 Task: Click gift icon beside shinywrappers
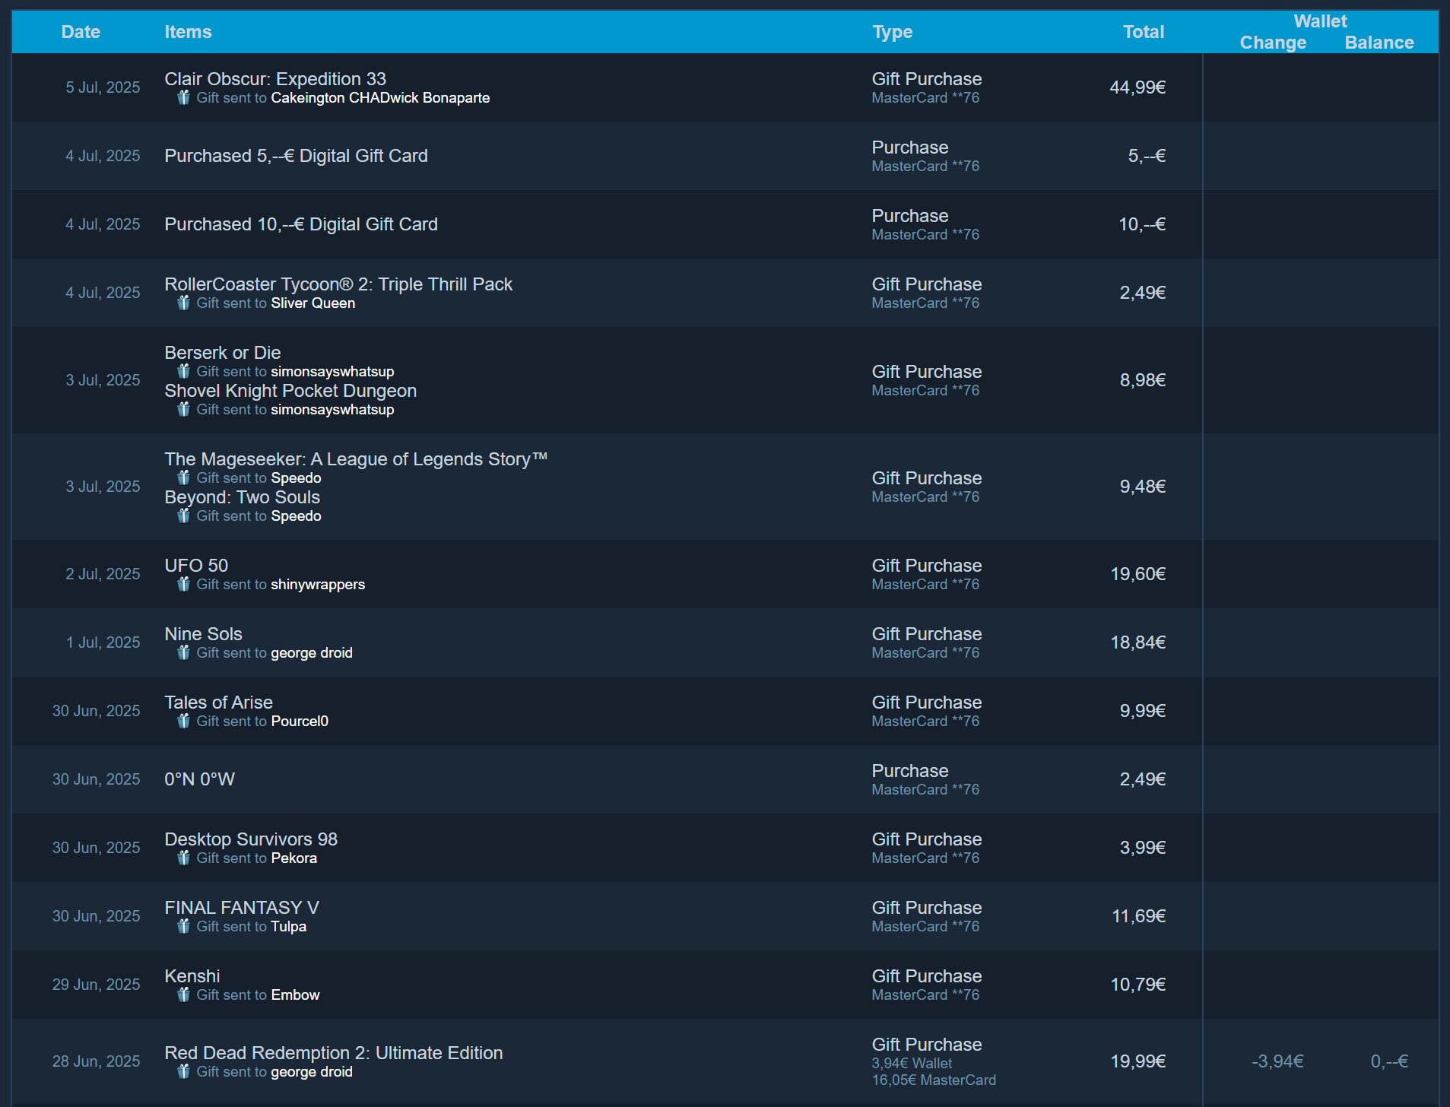coord(183,584)
